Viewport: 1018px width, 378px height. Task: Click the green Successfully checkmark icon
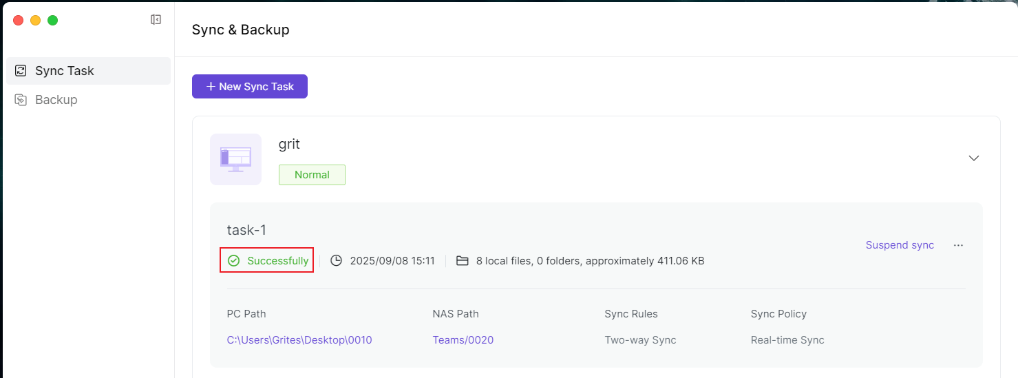click(x=234, y=261)
